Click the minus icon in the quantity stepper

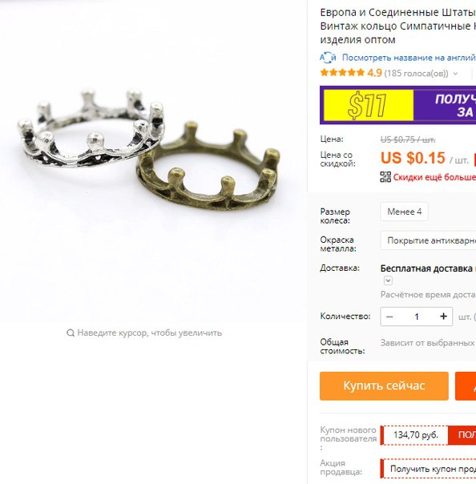coord(389,317)
